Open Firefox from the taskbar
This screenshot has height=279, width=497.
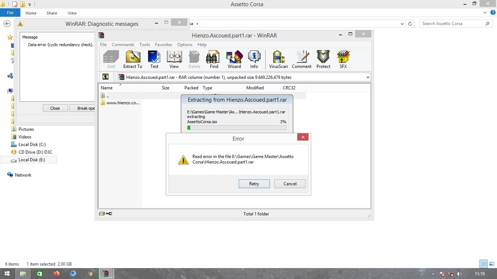56,274
